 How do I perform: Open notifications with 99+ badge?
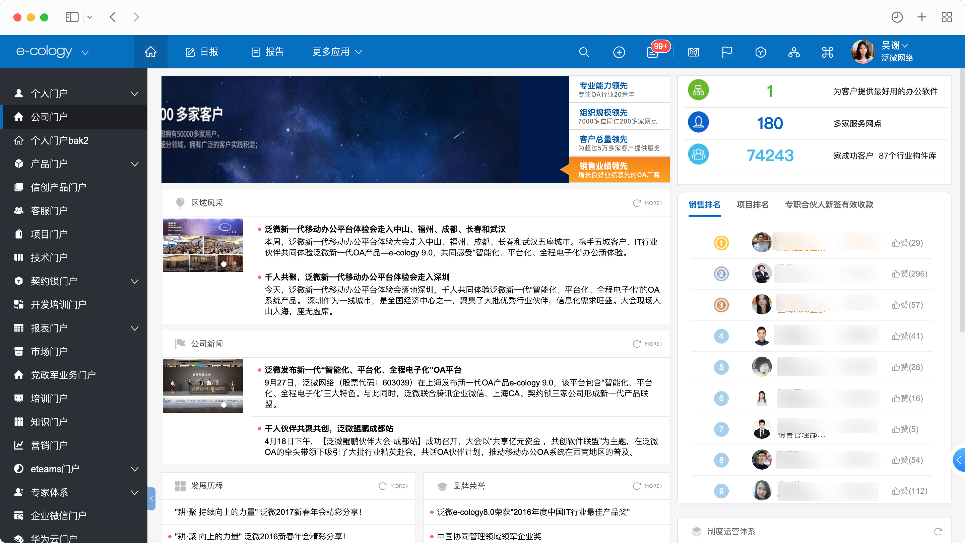point(654,52)
